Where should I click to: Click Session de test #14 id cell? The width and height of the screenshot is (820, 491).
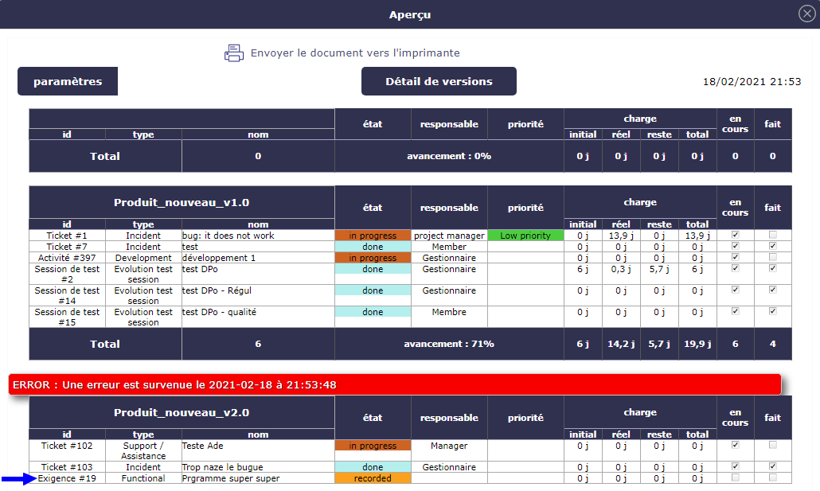(x=67, y=295)
